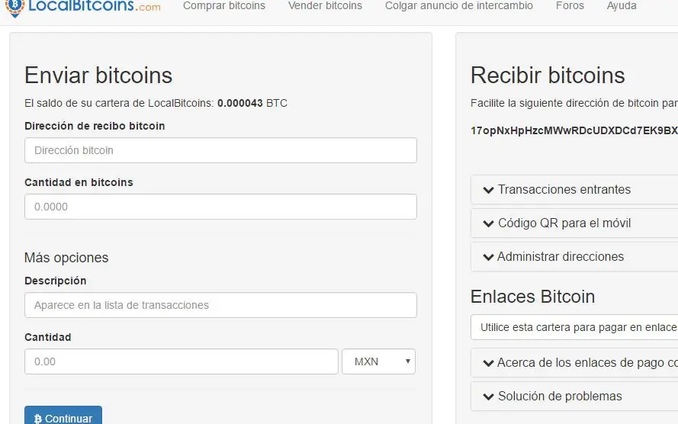This screenshot has height=424, width=678.
Task: Click the Recibir bitcoins heading
Action: 548,75
